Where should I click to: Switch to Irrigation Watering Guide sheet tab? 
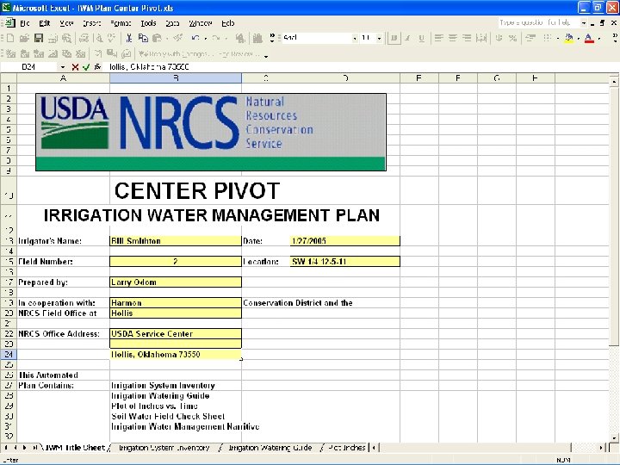270,448
